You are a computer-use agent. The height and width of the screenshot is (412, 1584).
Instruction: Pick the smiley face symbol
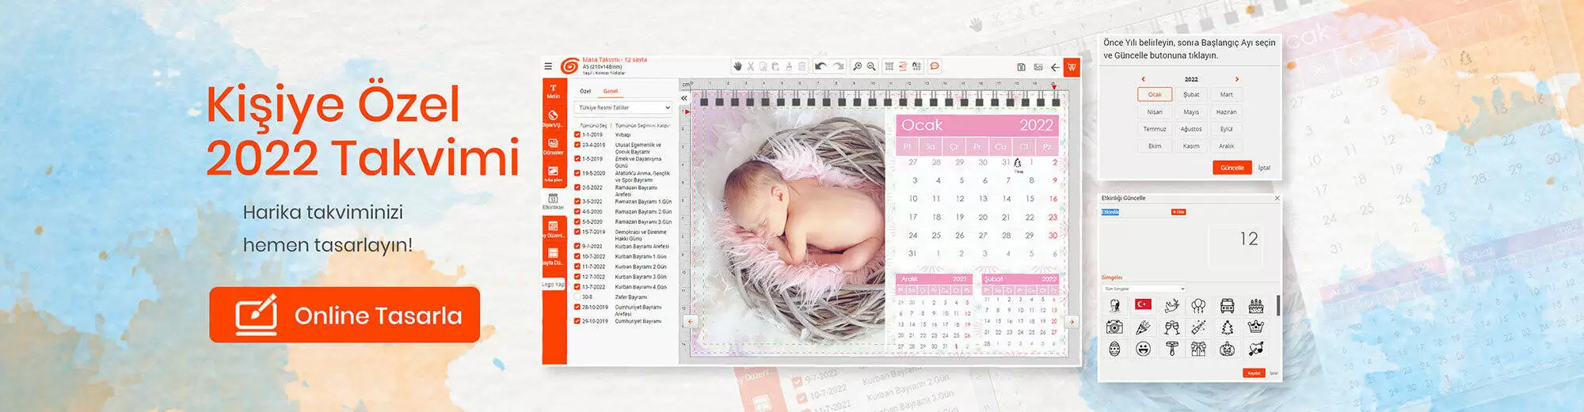(x=1143, y=349)
